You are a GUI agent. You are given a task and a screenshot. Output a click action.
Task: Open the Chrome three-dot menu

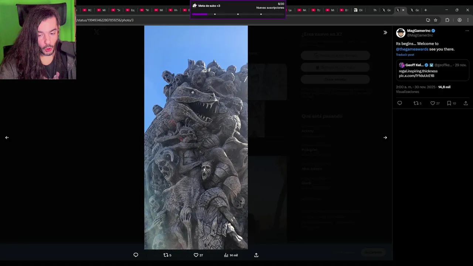point(468,20)
